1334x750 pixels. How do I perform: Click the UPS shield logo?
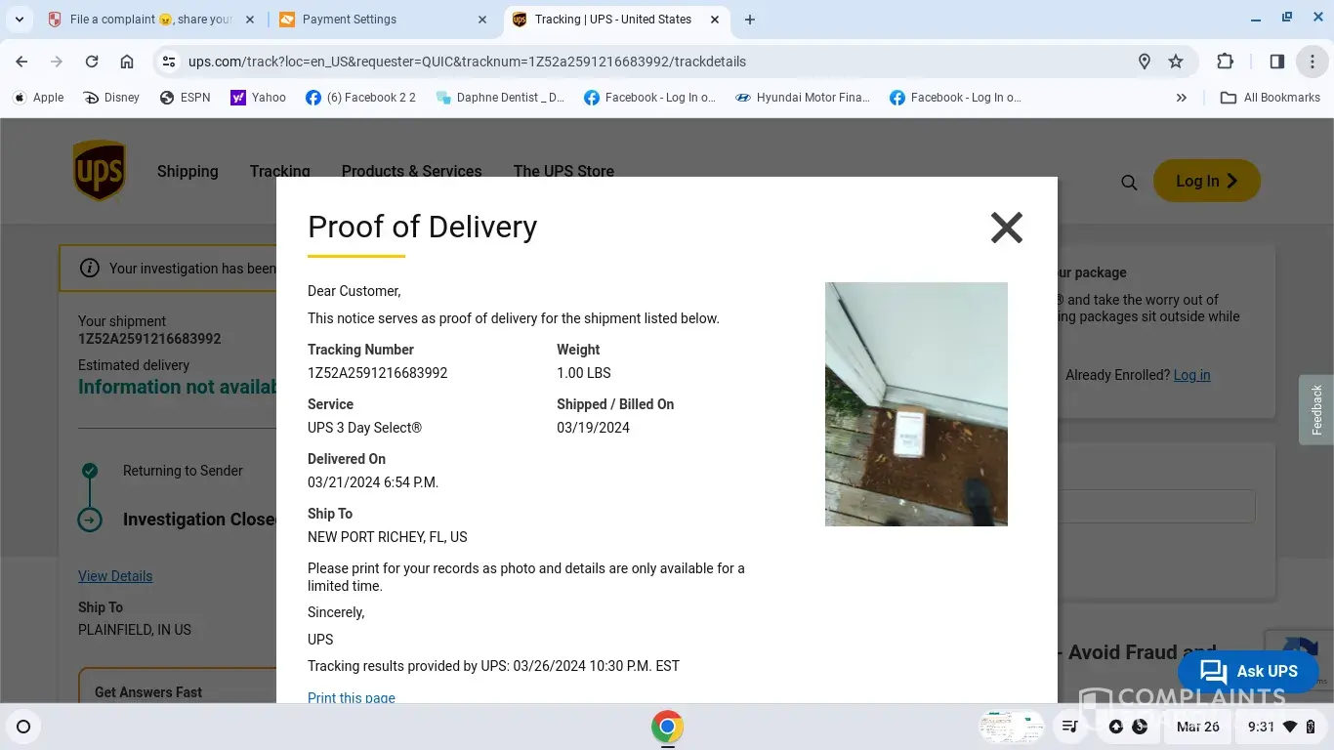(x=100, y=171)
